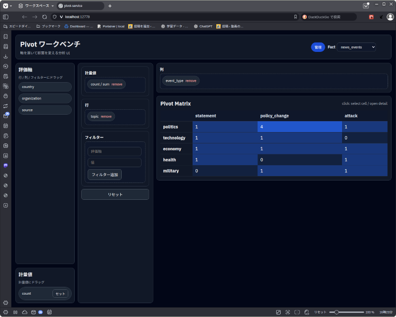The height and width of the screenshot is (317, 396).
Task: Click the フィルター追加 button
Action: (x=104, y=175)
